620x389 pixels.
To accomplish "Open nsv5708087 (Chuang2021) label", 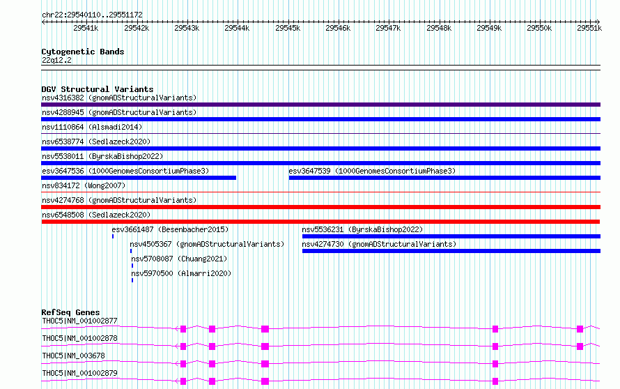I will pyautogui.click(x=179, y=259).
